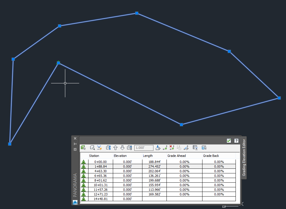Toggle auto-hide on the Panorama palette
The height and width of the screenshot is (209, 286).
75,144
